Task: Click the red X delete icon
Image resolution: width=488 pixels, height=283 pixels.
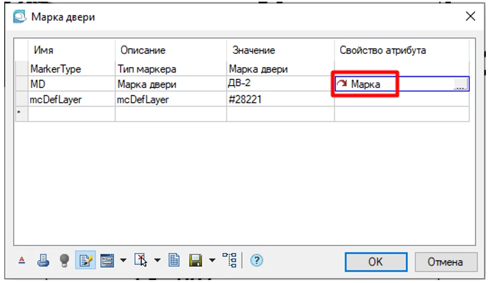Action: pos(140,260)
